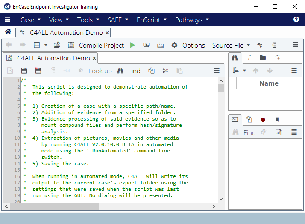Click the keyboard-like toolbar icon before Options

coord(160,45)
